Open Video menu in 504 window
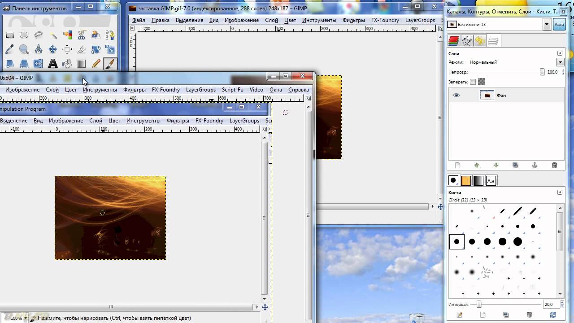Viewport: 574px width, 323px height. pyautogui.click(x=256, y=90)
